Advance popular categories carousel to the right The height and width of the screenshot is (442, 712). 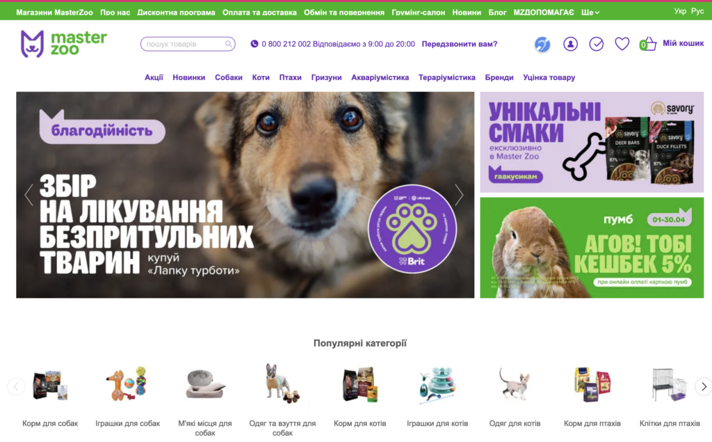(704, 386)
